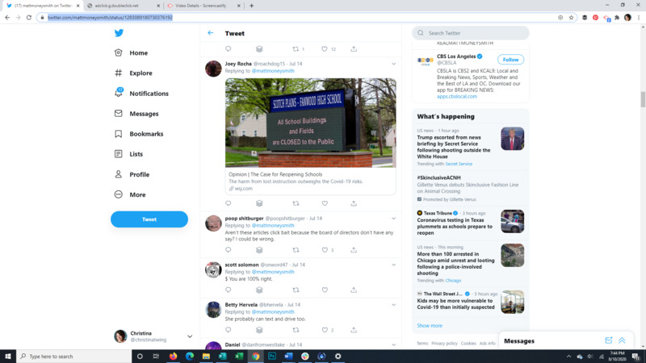Open the caret menu on Joey Rocha's tweet
Screen dimensions: 646x363
pyautogui.click(x=394, y=63)
